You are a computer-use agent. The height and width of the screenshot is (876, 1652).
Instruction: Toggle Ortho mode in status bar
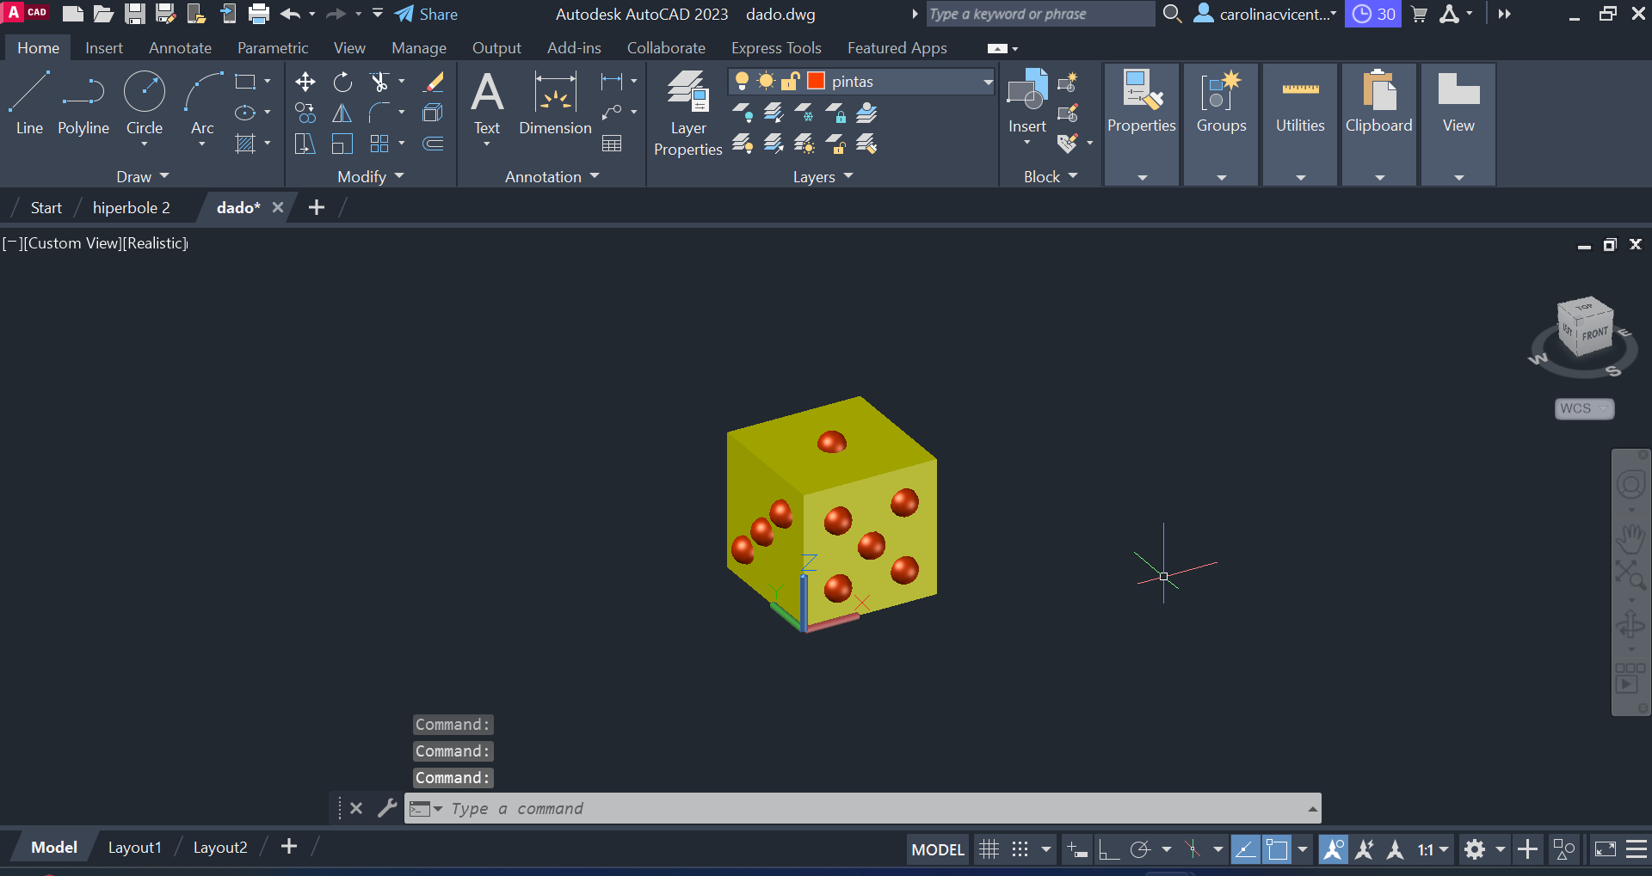click(x=1109, y=849)
